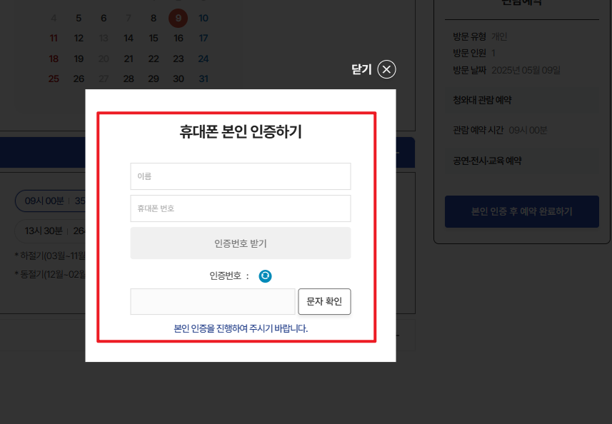This screenshot has height=424, width=612.
Task: Select Saturday date 24 on calendar
Action: (203, 58)
